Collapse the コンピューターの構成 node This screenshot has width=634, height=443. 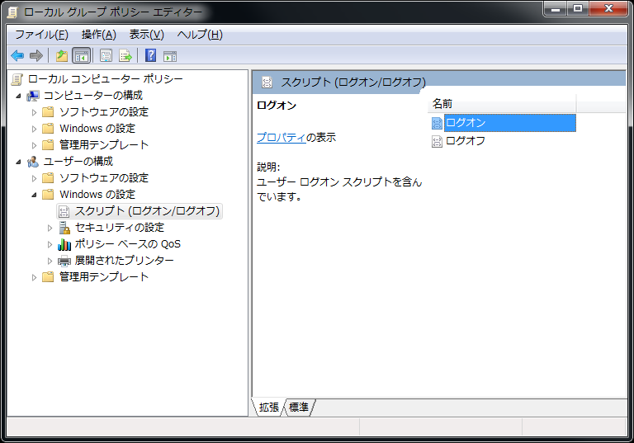coord(19,96)
